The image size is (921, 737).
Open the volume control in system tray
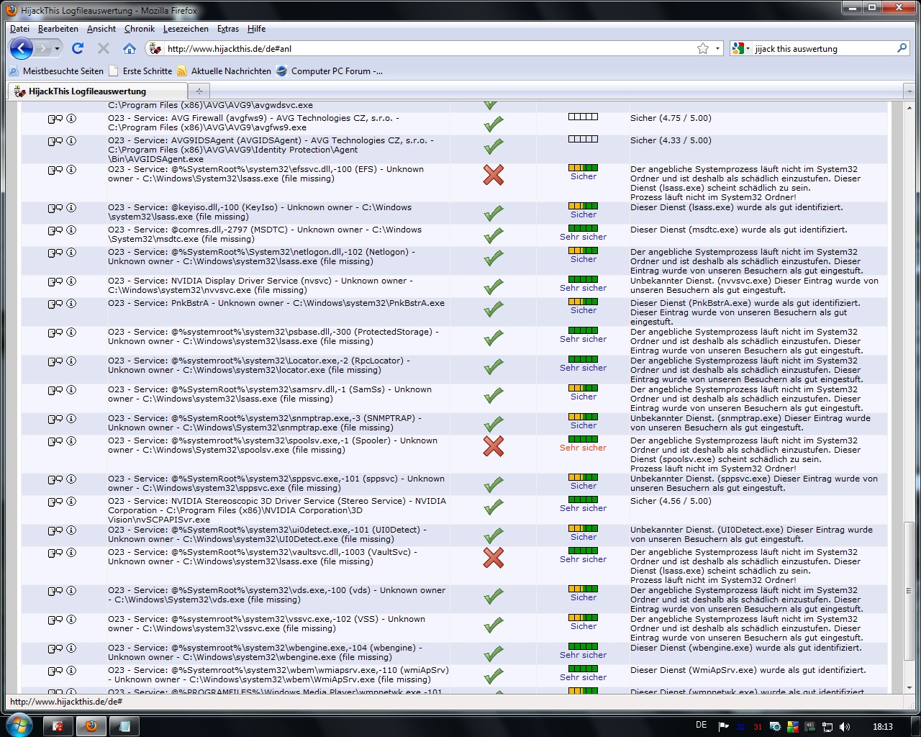[x=845, y=727]
